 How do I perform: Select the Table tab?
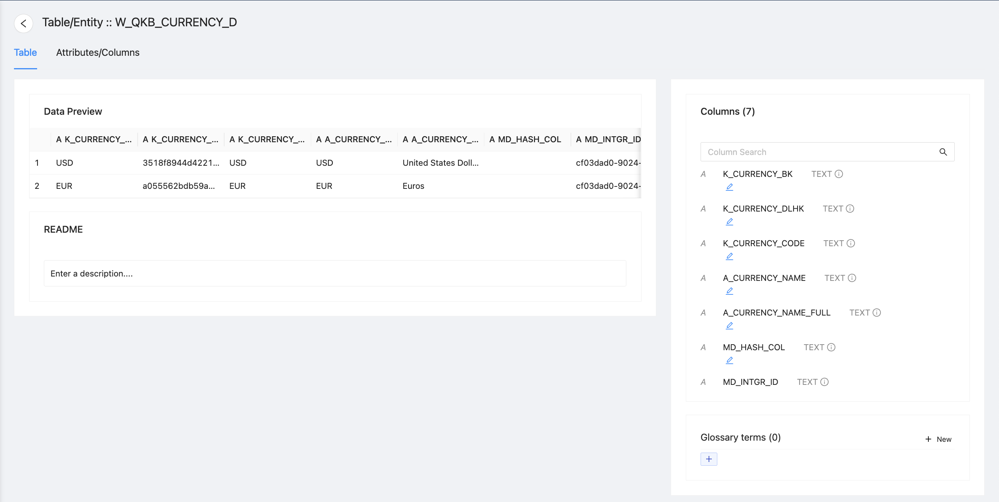coord(25,53)
